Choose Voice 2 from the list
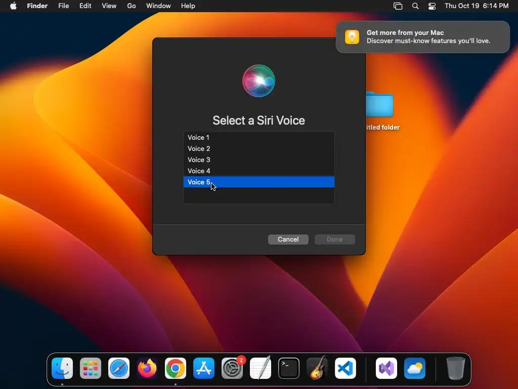 (258, 148)
